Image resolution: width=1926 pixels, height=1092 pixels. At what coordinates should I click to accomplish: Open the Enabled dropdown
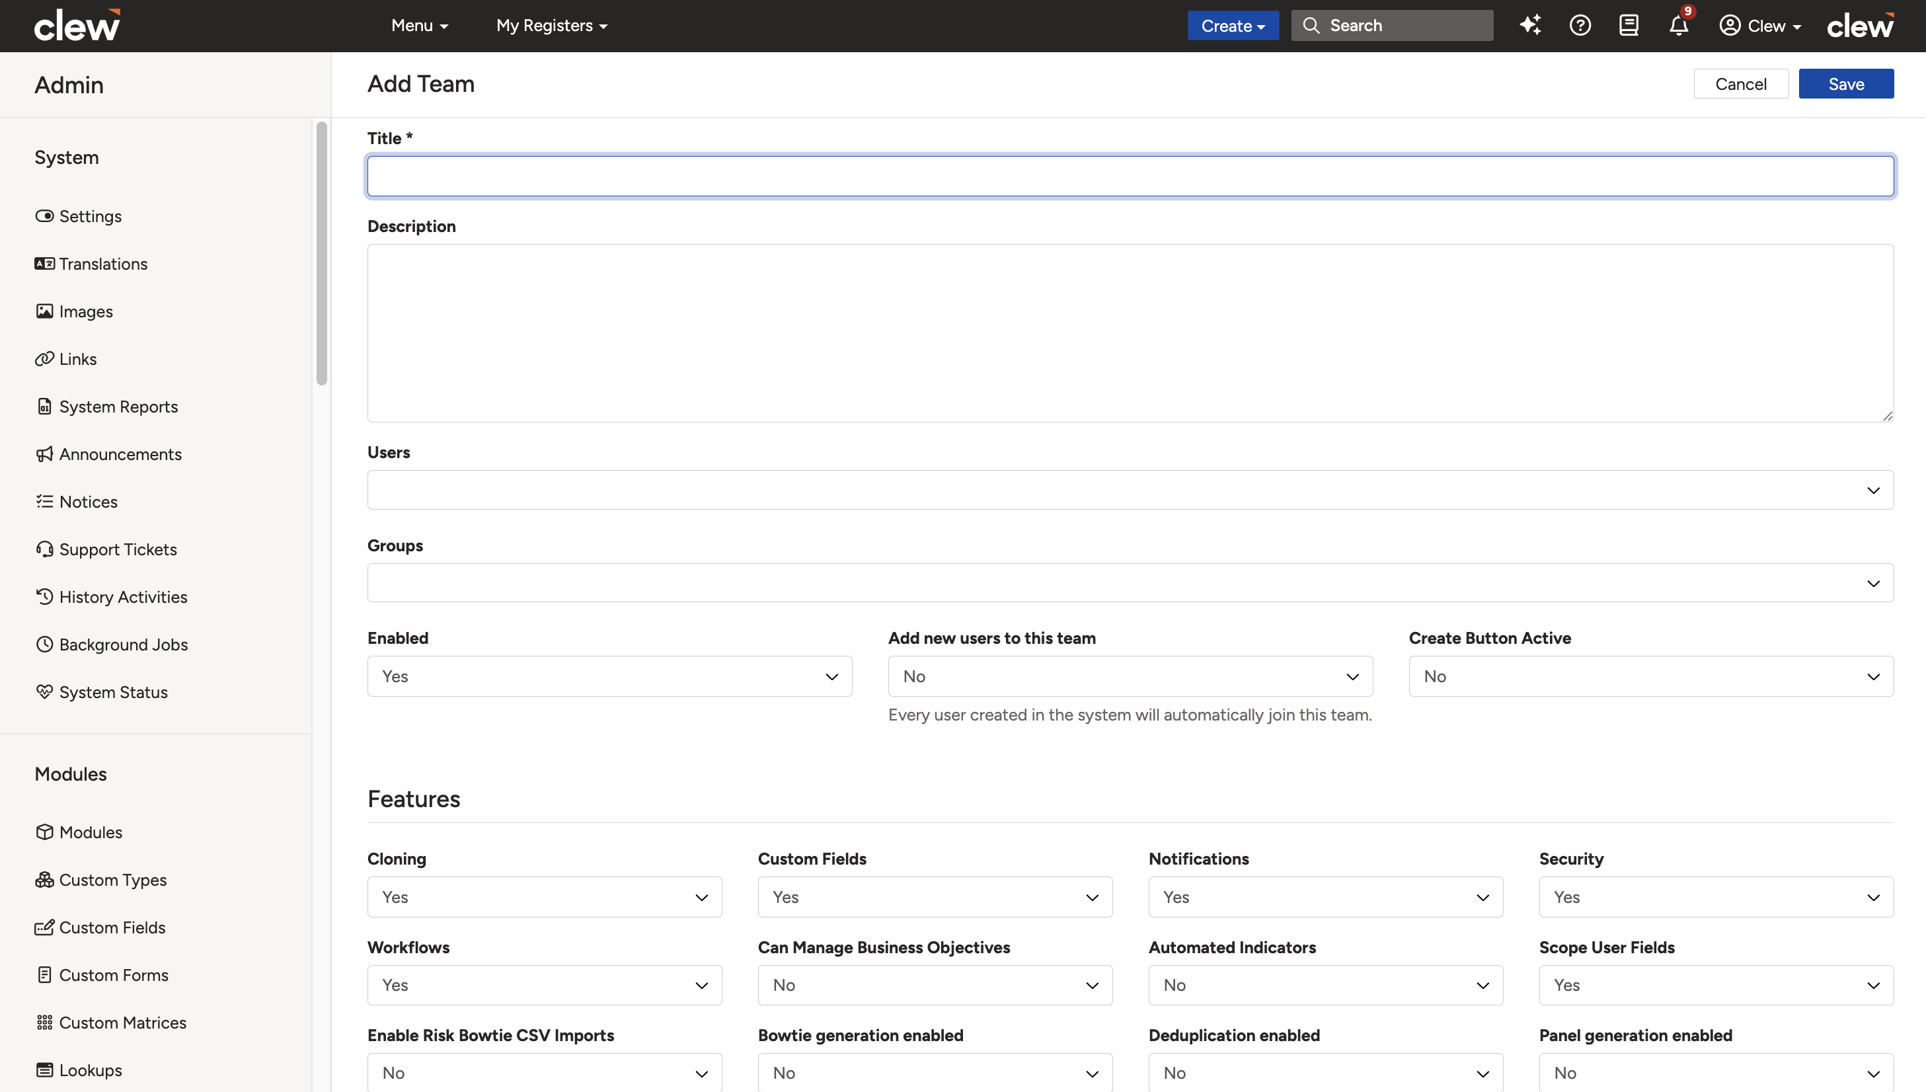pos(609,676)
